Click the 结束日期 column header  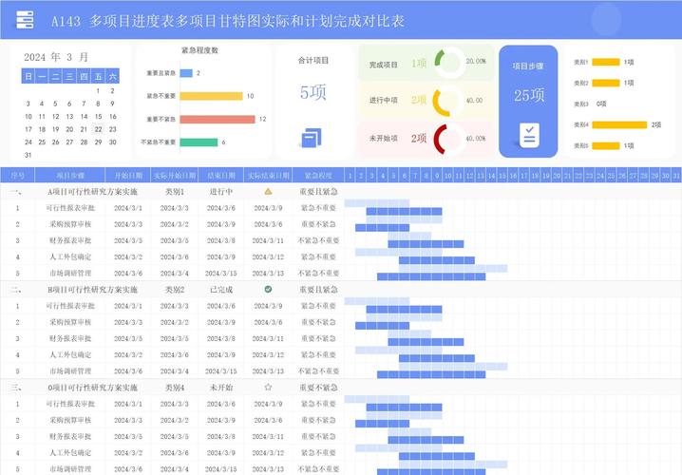(221, 176)
